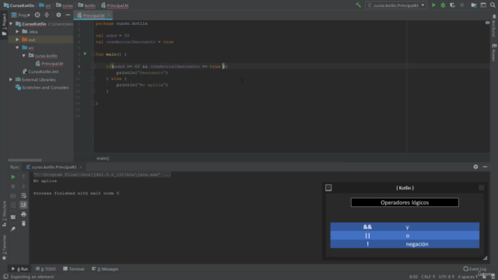Select the curso.kotlin.PrincipalKt run tab
The height and width of the screenshot is (280, 498).
[x=54, y=167]
